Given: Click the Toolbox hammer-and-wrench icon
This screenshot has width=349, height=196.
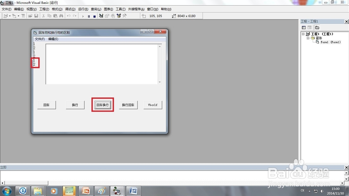Looking at the screenshot, I should 125,16.
